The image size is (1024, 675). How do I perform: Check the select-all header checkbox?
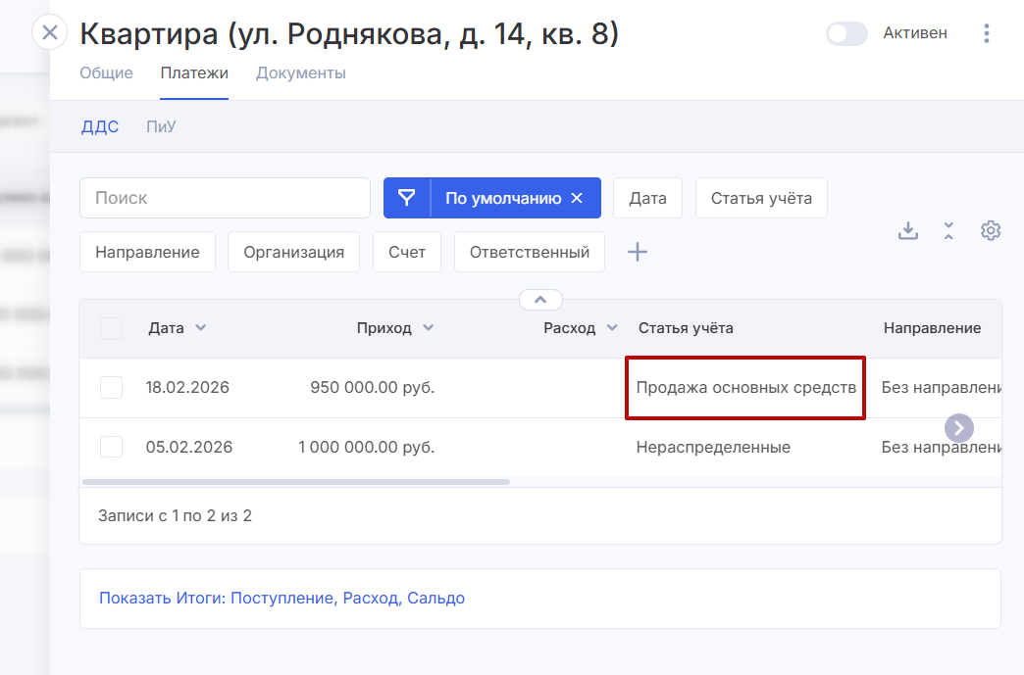pos(112,328)
